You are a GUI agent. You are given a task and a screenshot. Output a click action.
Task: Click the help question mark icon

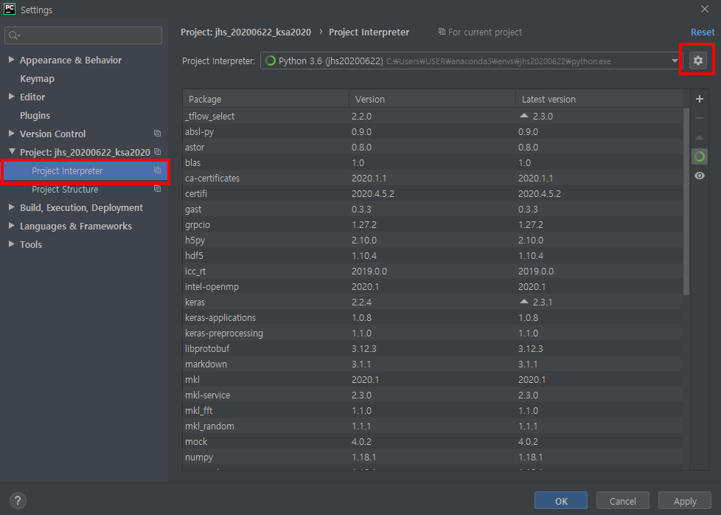coord(18,500)
